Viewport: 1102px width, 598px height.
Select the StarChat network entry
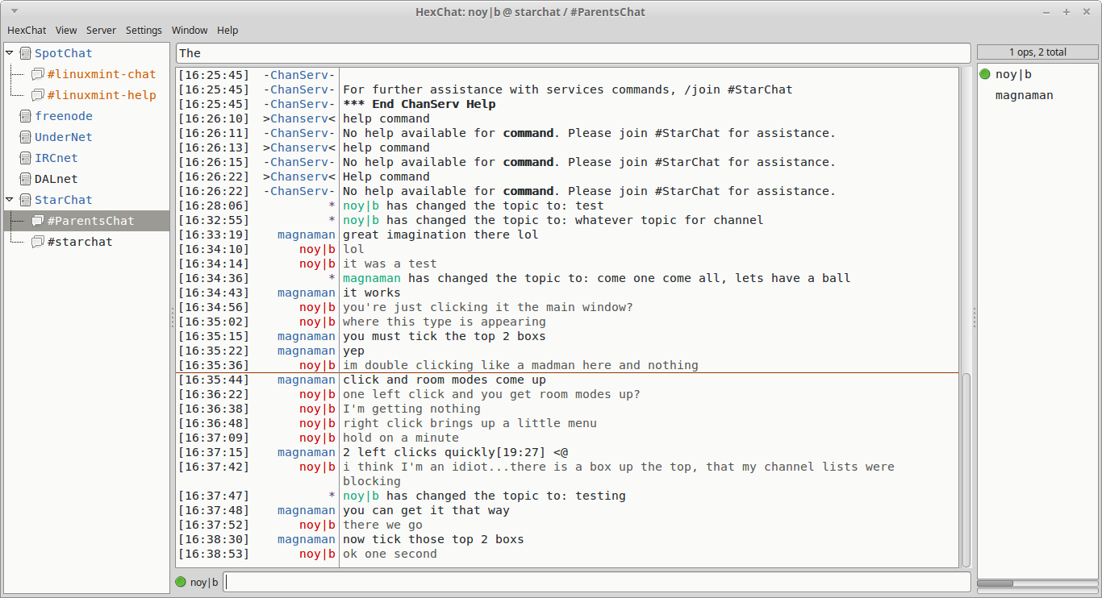click(64, 200)
